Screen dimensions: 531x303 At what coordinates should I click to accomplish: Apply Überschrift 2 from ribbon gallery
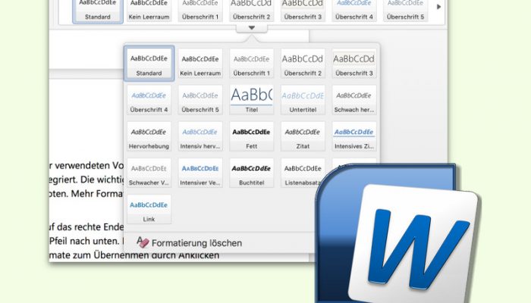(251, 10)
